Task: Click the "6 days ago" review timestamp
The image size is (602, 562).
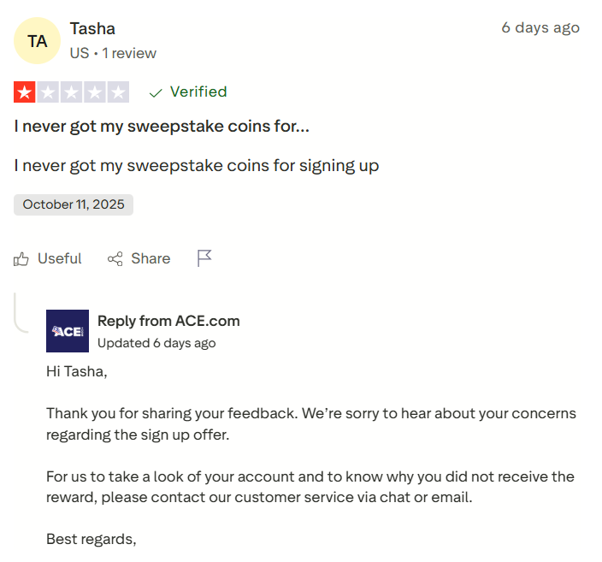Action: point(540,27)
